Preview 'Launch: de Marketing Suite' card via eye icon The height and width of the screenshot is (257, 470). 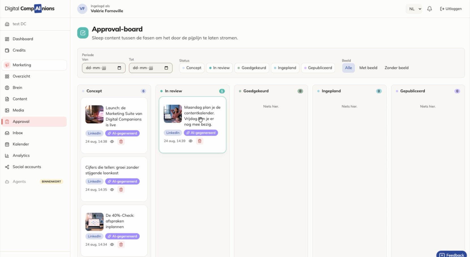coord(112,142)
